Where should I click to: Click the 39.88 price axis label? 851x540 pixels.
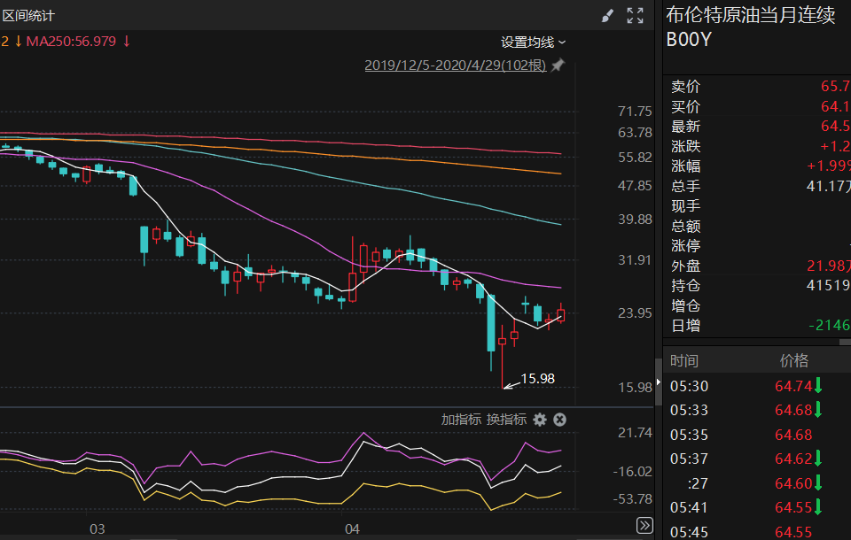[635, 219]
